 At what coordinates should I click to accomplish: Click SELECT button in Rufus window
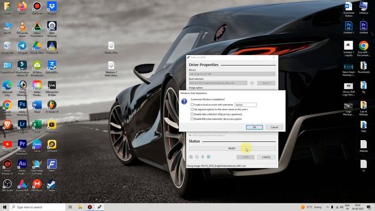[x=266, y=83]
